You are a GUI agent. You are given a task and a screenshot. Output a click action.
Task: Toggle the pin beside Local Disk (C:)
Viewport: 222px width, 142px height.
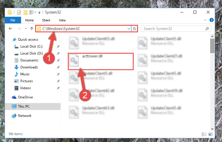tap(58, 46)
